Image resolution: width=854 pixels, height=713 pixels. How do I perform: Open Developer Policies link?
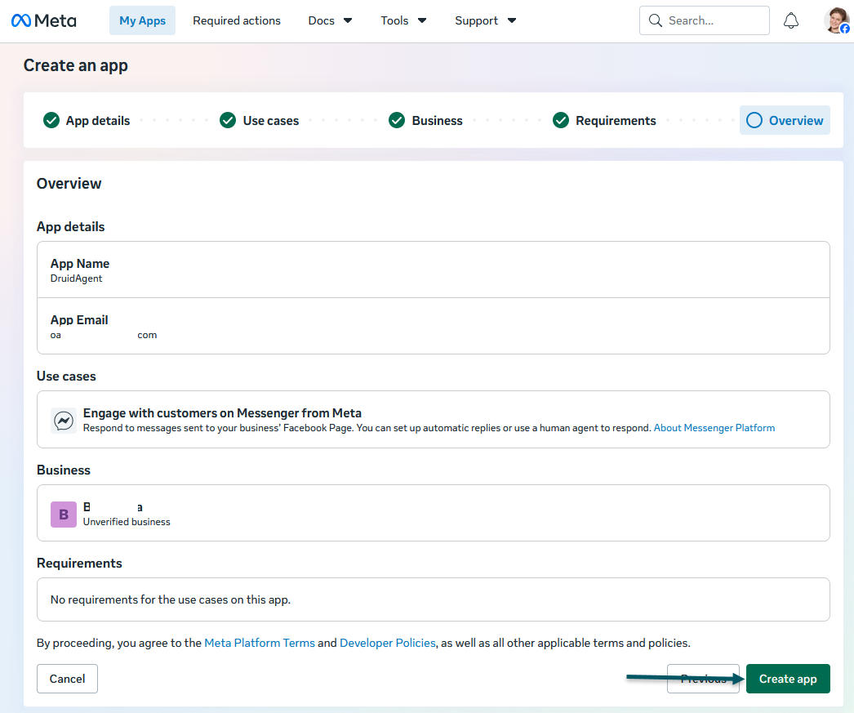387,643
